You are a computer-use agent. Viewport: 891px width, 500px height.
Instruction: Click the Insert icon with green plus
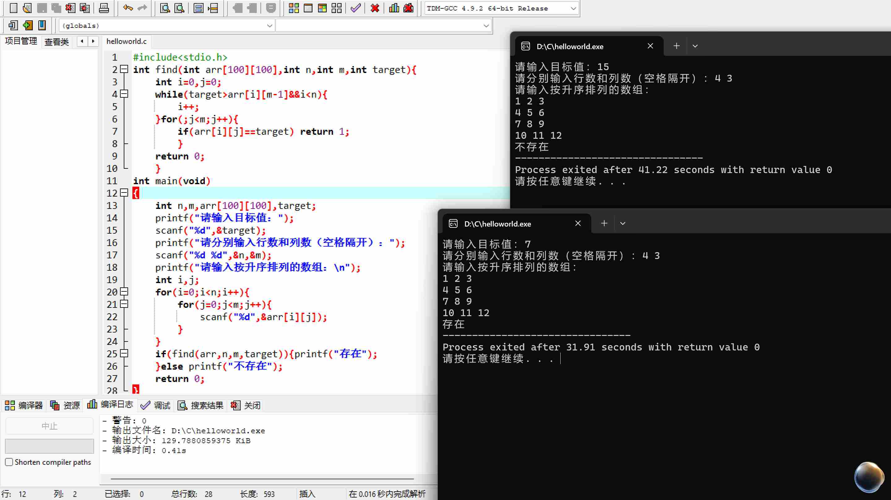click(x=28, y=25)
